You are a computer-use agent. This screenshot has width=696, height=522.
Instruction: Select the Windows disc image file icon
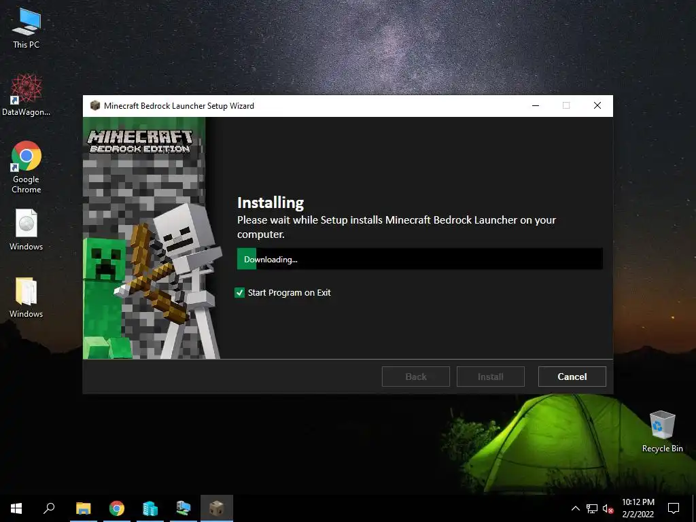pyautogui.click(x=27, y=230)
